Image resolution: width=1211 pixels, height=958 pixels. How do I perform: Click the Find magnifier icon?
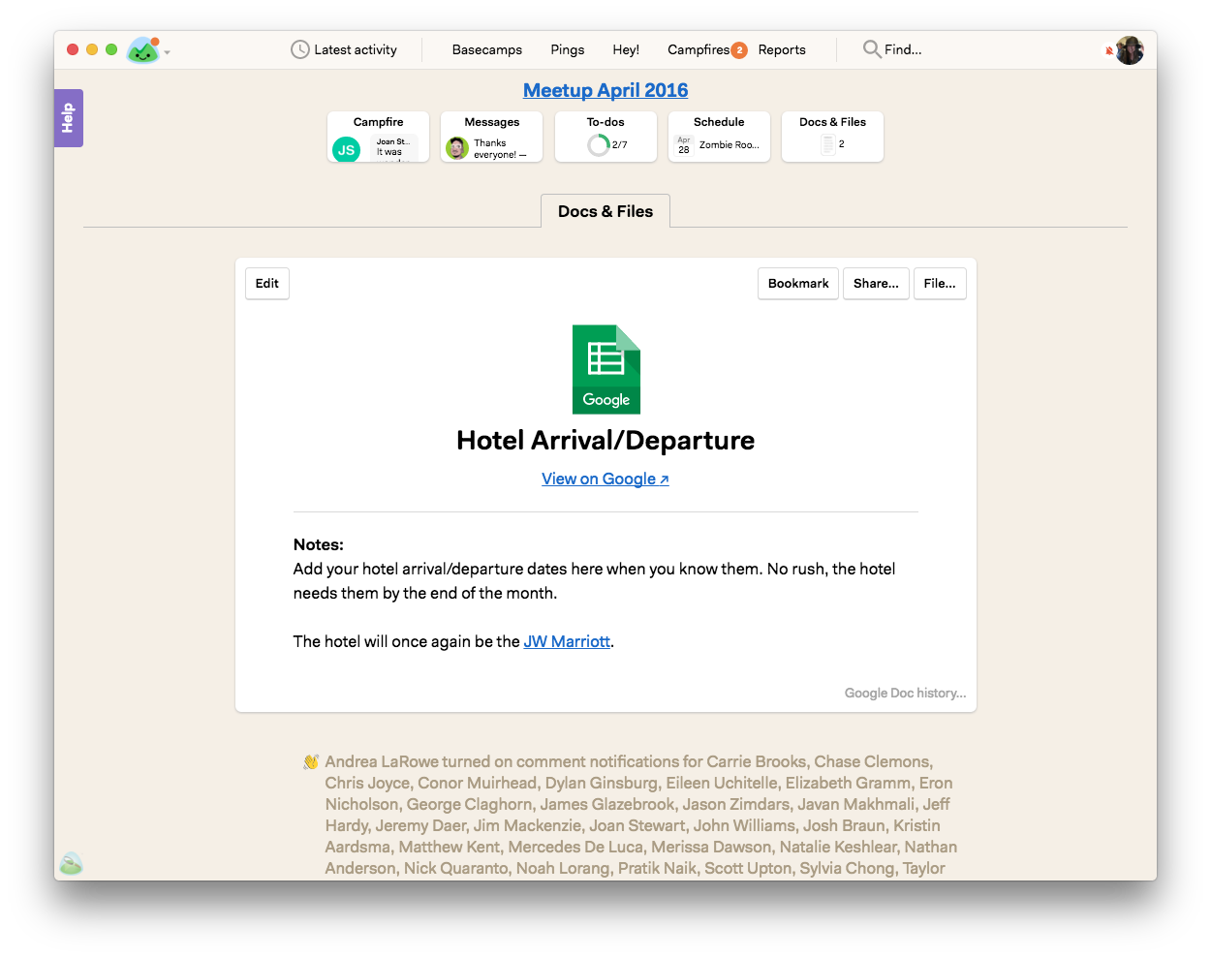pyautogui.click(x=871, y=48)
